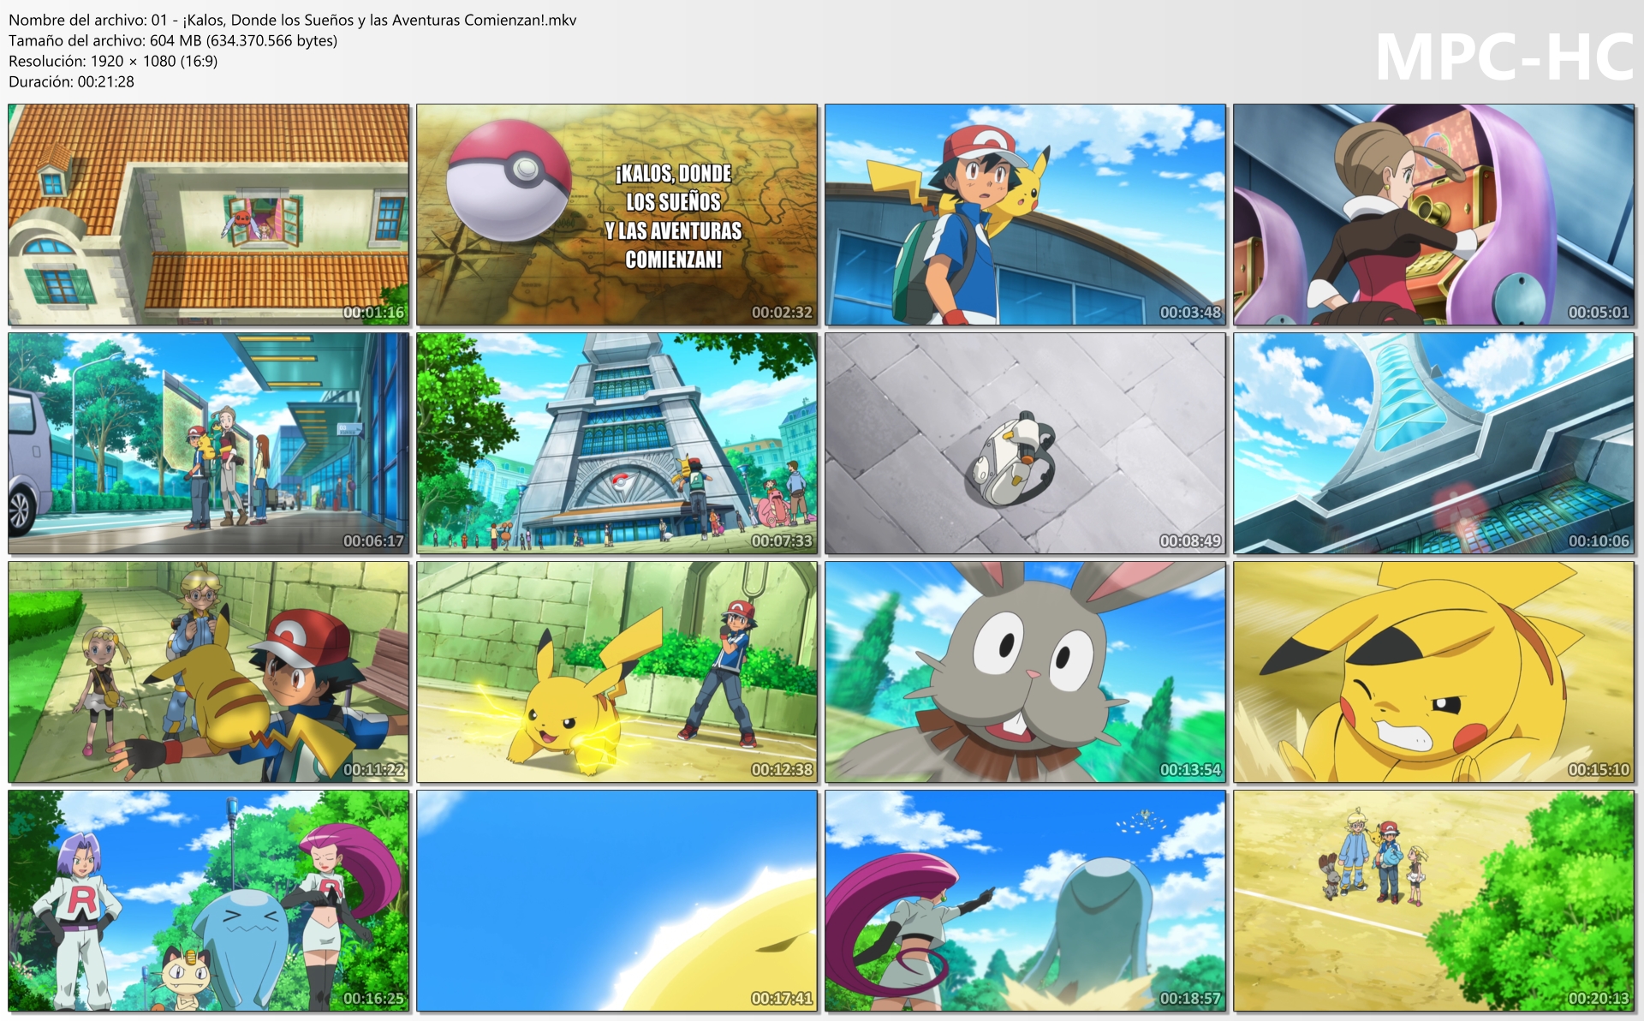Open the Bunnelby close-up thumbnail 00:13:54
1644x1021 pixels.
(x=1026, y=672)
